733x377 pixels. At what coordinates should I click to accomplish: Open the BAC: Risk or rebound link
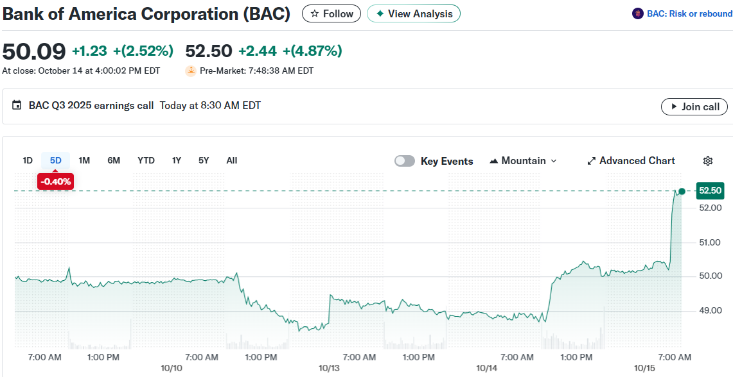point(688,13)
